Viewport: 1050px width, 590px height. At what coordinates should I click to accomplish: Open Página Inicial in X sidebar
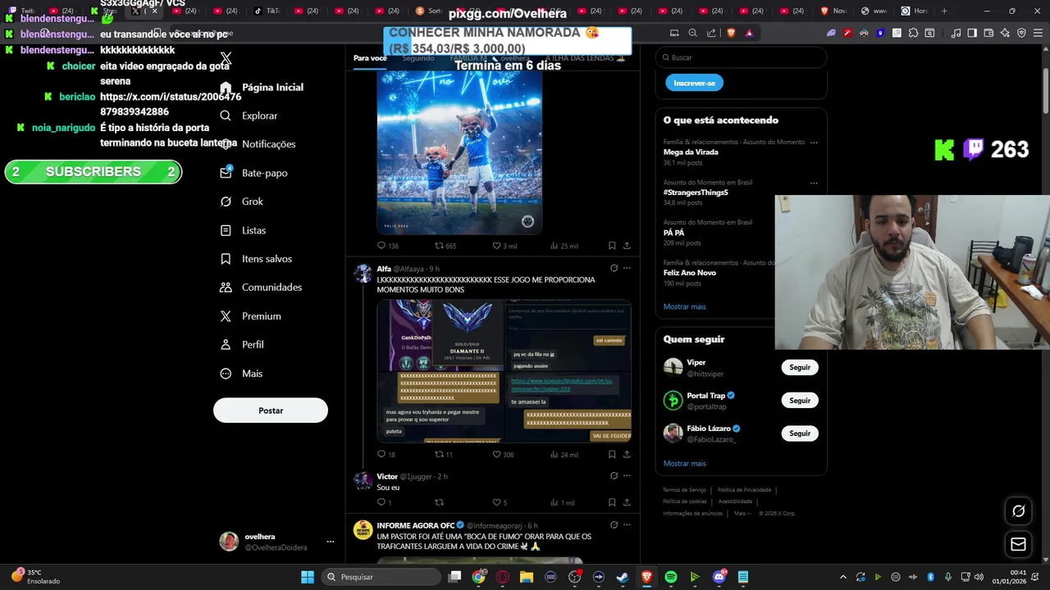click(x=262, y=87)
